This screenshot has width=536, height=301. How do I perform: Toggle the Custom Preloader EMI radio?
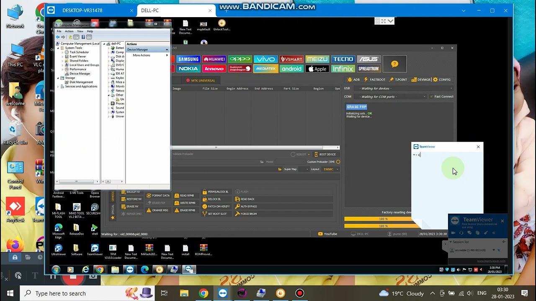[x=338, y=162]
